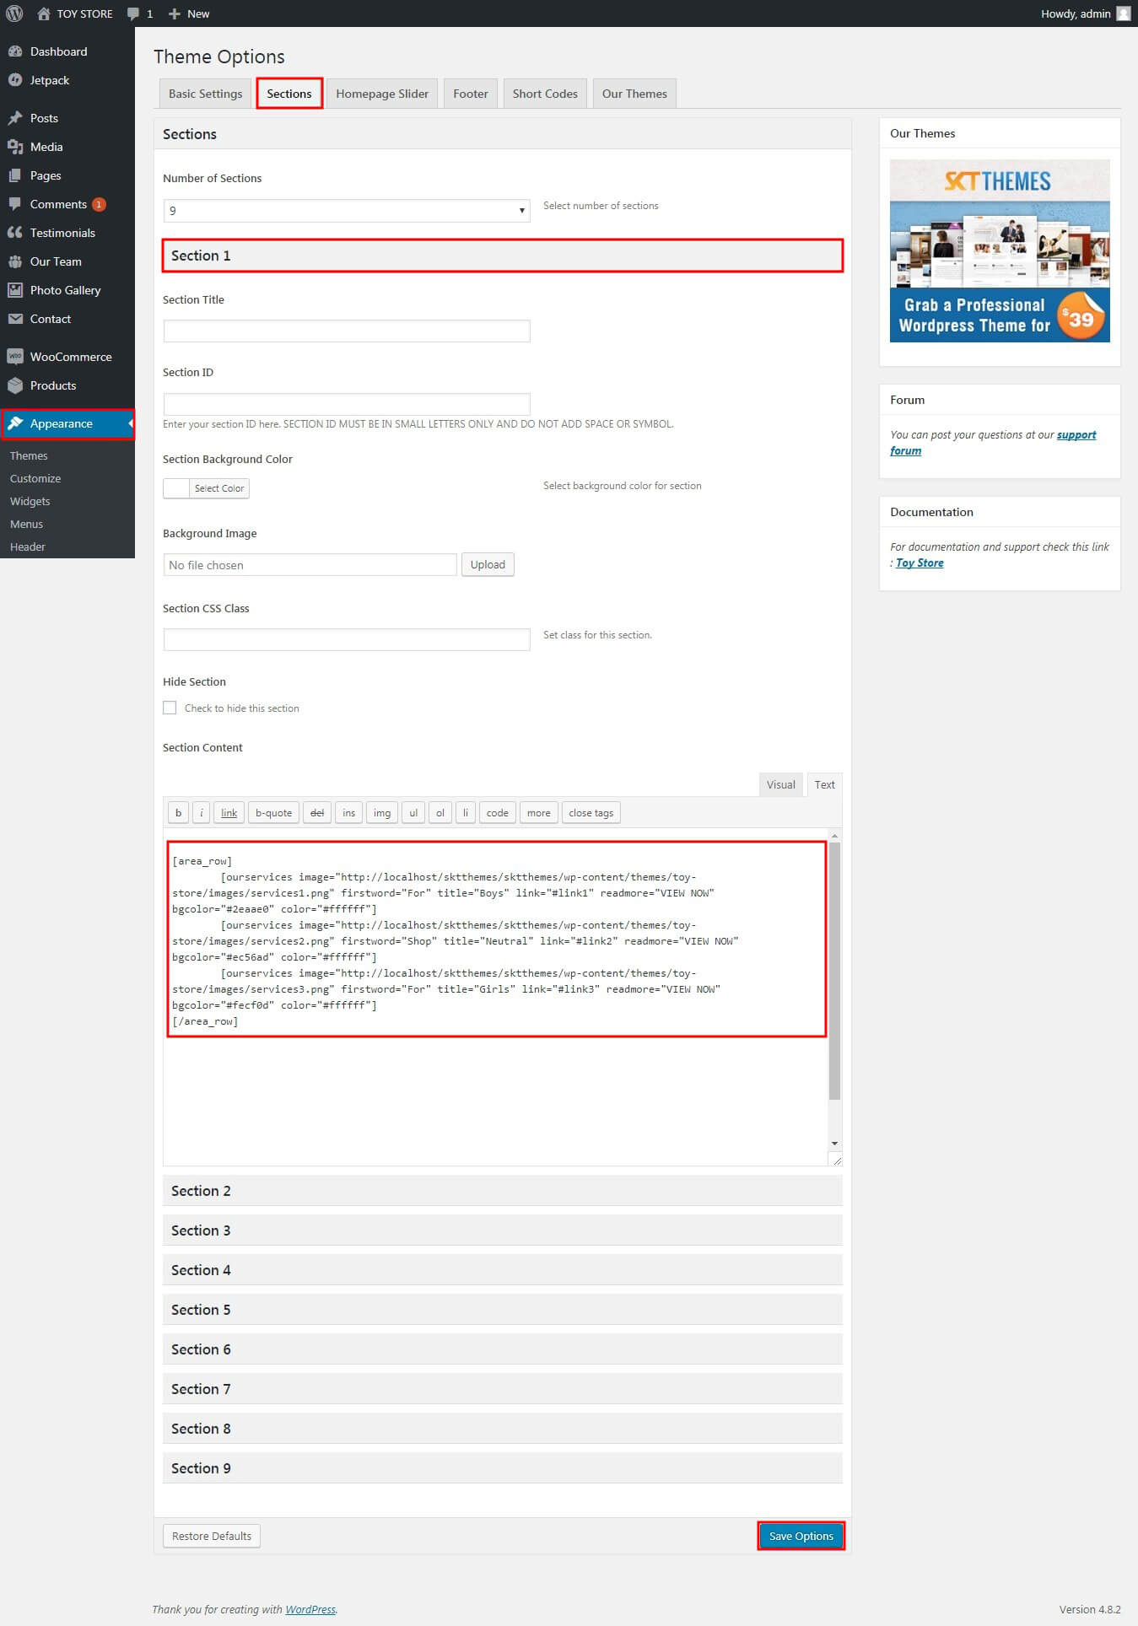Click the Appearance paintbrush icon
1138x1626 pixels.
pyautogui.click(x=15, y=423)
